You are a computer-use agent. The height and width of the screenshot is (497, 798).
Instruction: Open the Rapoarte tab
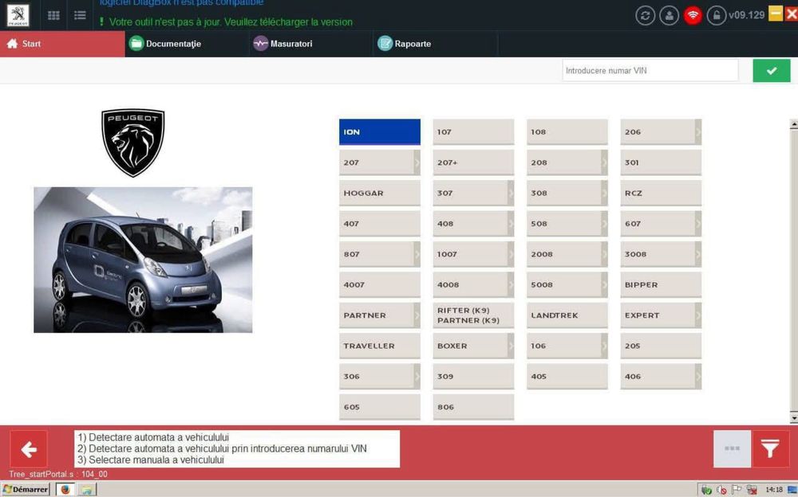point(436,44)
